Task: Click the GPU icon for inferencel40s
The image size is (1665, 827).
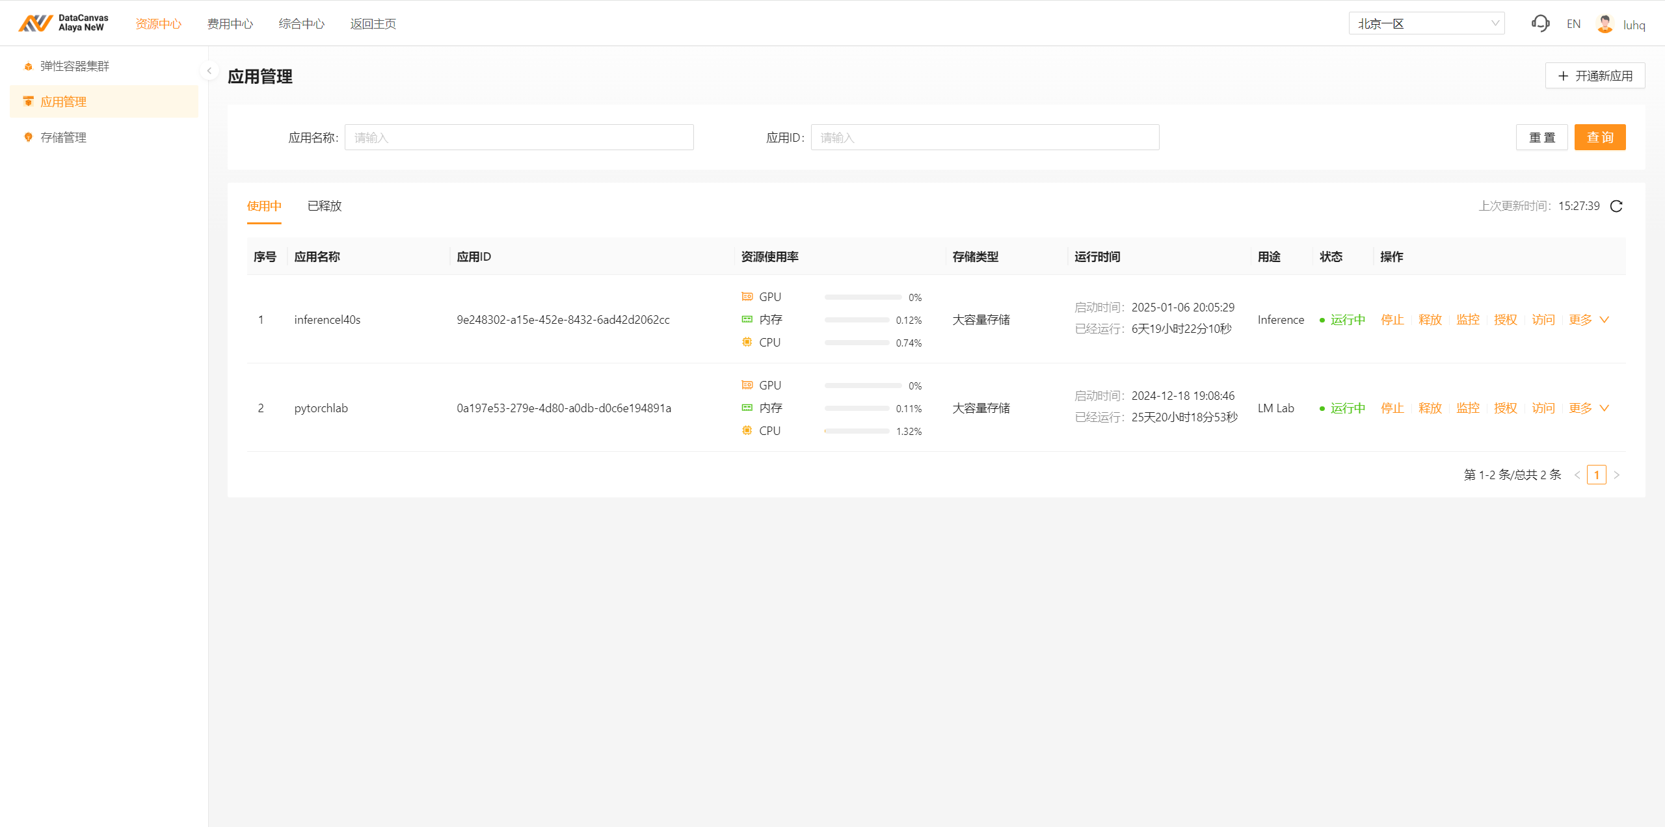Action: point(747,296)
